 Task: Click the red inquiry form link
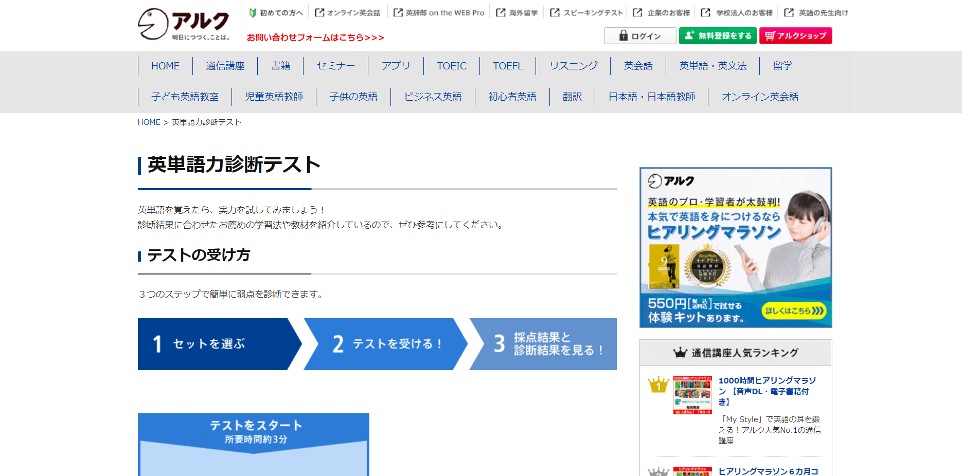click(315, 38)
